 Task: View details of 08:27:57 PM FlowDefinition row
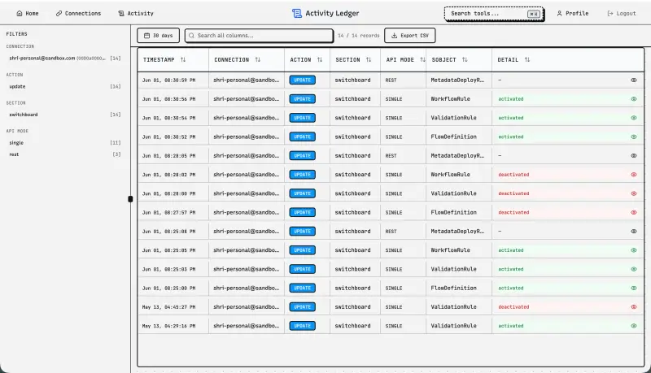pos(634,212)
